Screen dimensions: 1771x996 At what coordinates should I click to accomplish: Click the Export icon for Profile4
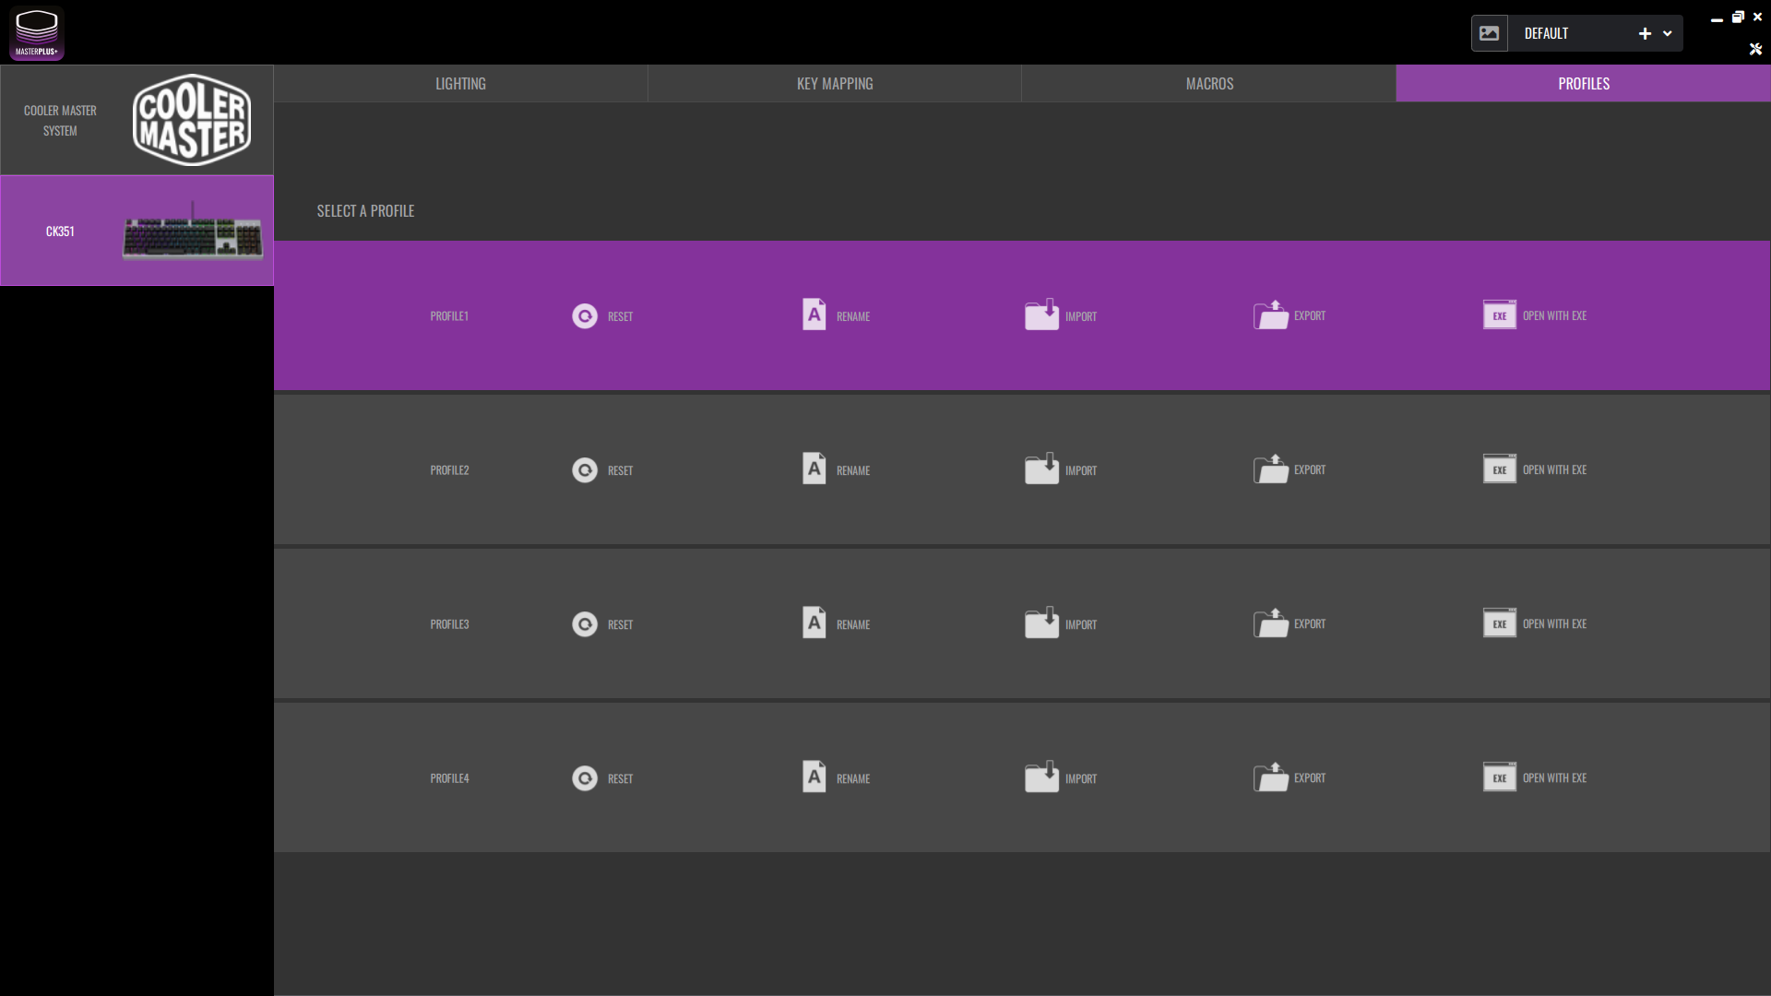click(1270, 777)
